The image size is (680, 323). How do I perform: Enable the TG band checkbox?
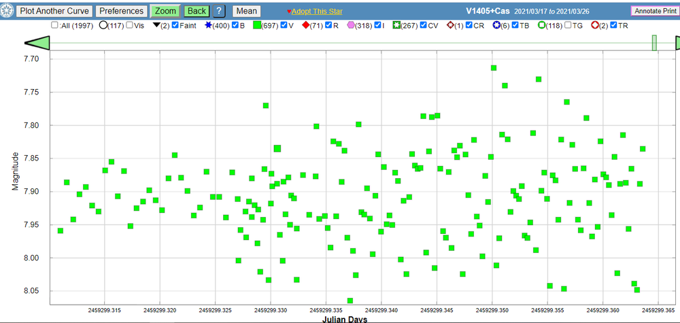[567, 25]
